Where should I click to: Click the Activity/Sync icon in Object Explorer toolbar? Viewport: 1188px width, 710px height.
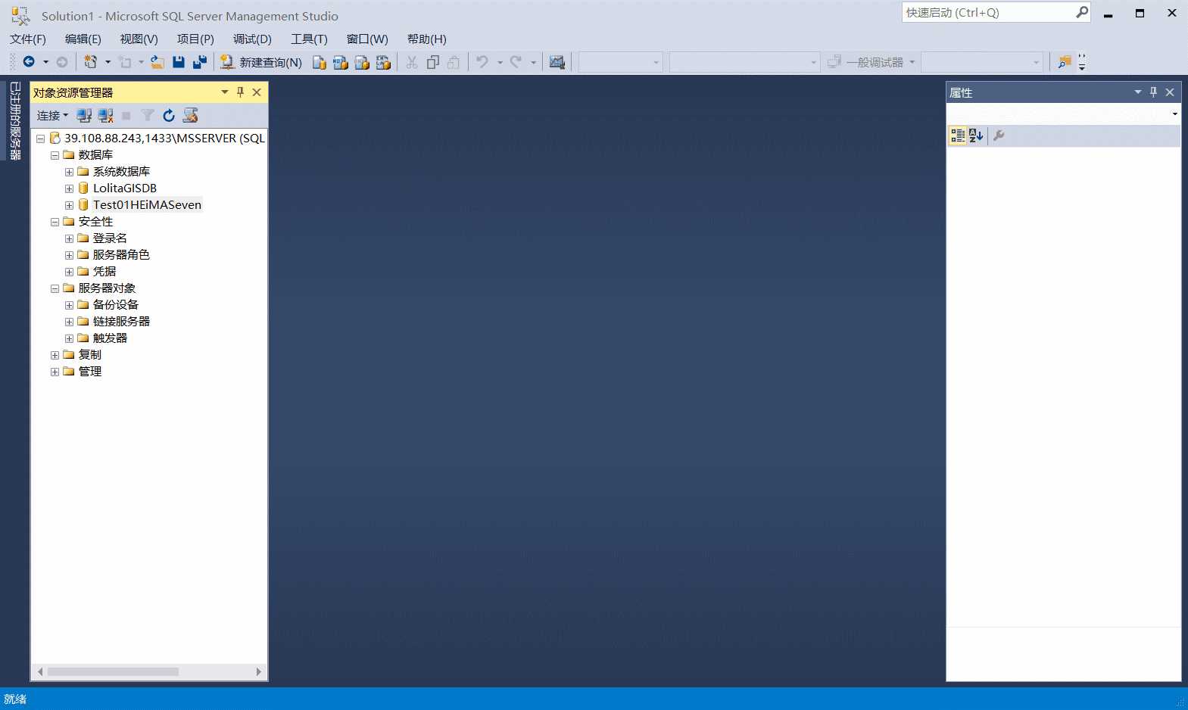(190, 115)
